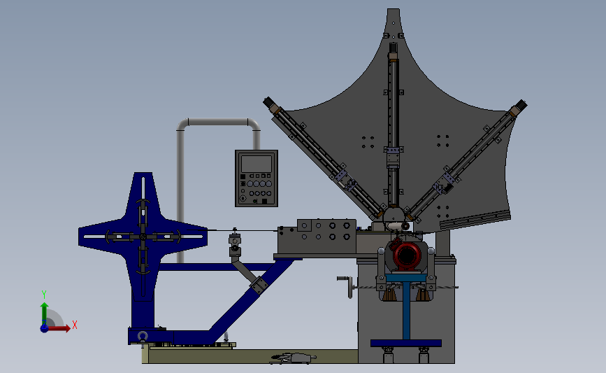Click the green "Y" label of the triad

(44, 295)
